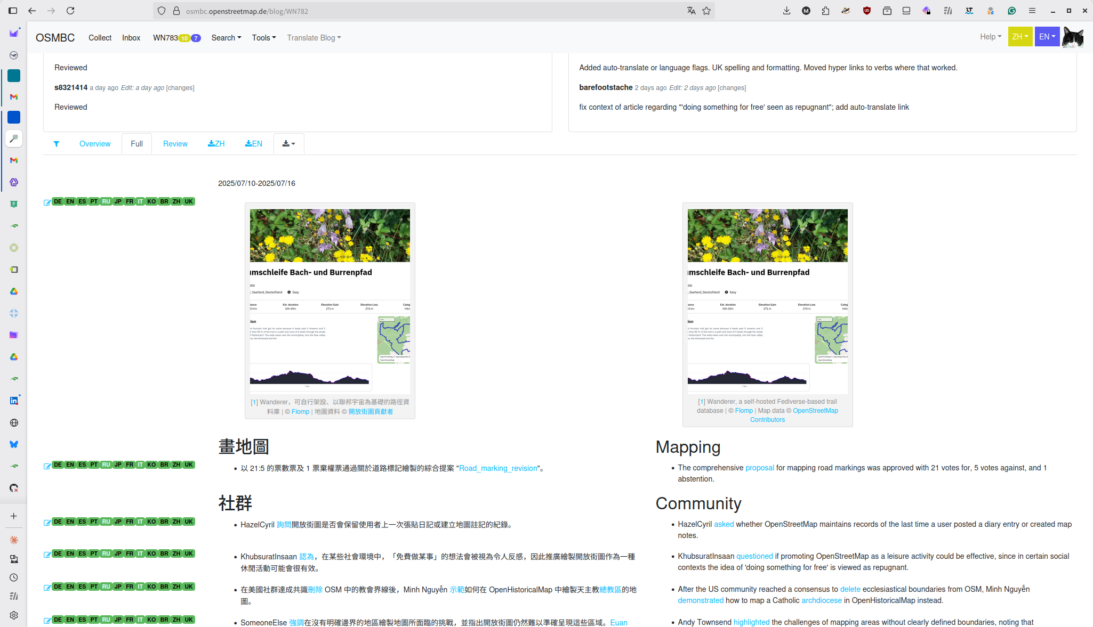
Task: Open the purple Proton Drive sidebar tab
Action: click(x=14, y=335)
